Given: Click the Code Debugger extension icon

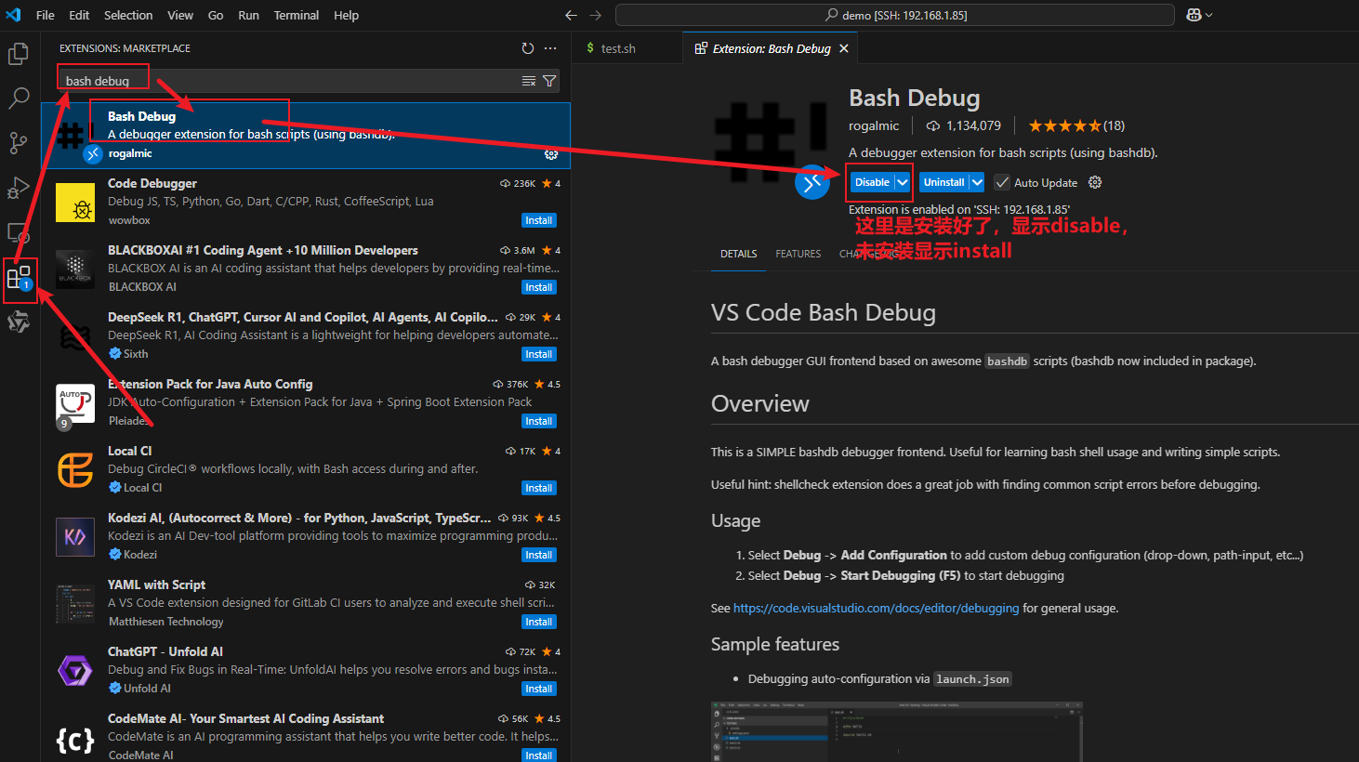Looking at the screenshot, I should coord(75,203).
